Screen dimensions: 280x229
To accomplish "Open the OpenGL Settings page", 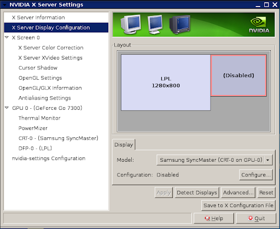I will (x=56, y=78).
